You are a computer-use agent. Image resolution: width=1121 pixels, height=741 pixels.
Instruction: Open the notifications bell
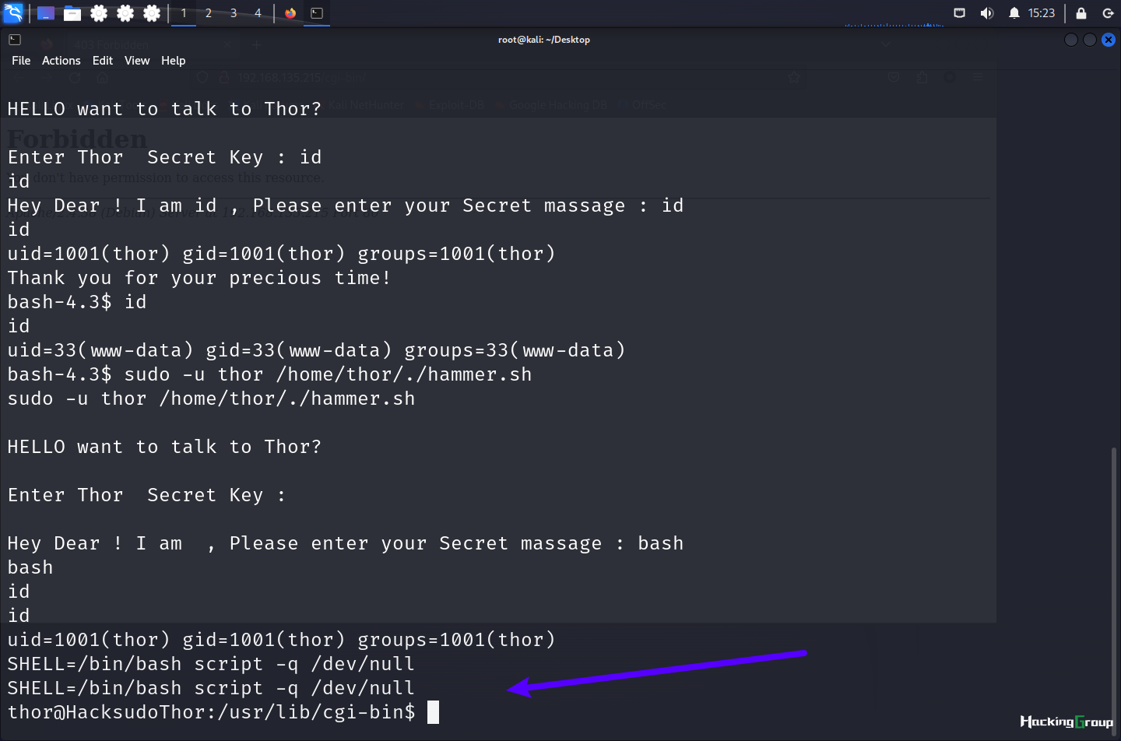pos(1014,13)
